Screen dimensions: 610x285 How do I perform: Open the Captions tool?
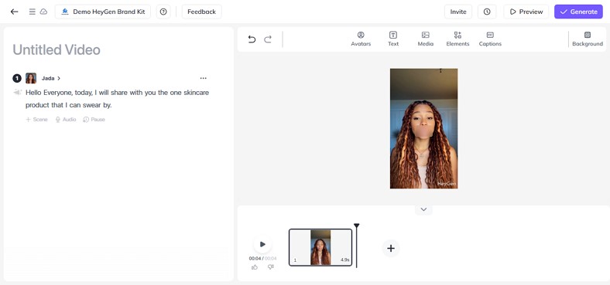tap(490, 39)
